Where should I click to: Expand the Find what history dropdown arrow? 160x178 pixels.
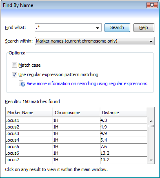pyautogui.click(x=98, y=28)
